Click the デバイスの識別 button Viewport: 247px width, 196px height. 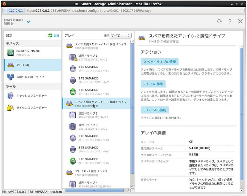[155, 110]
